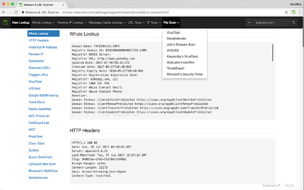Open the MetaDefender sidebar link
304x190 pixels.
[38, 178]
